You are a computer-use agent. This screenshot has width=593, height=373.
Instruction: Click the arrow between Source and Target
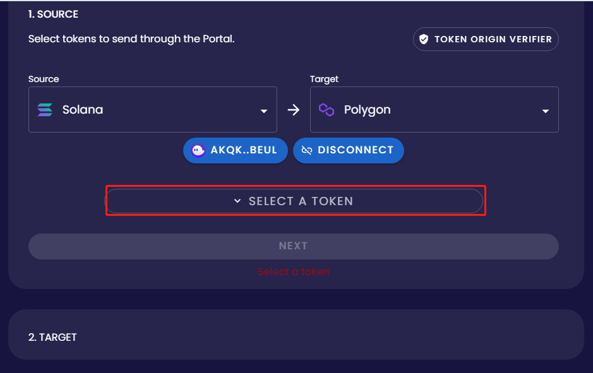click(294, 110)
